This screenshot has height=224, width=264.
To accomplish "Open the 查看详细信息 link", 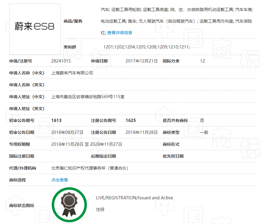I will click(120, 33).
